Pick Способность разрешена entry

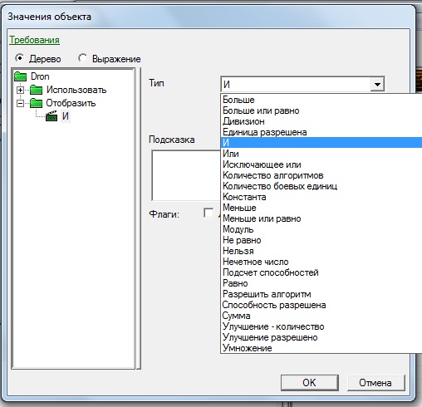[x=321, y=305]
